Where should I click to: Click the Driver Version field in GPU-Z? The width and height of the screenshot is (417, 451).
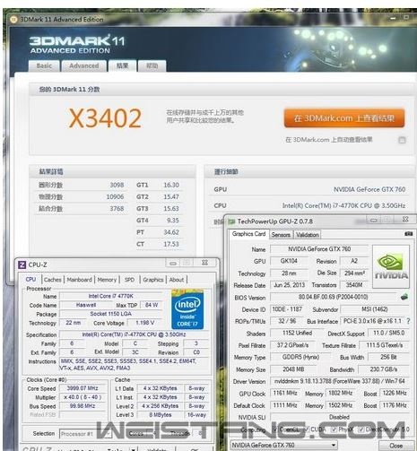[339, 381]
